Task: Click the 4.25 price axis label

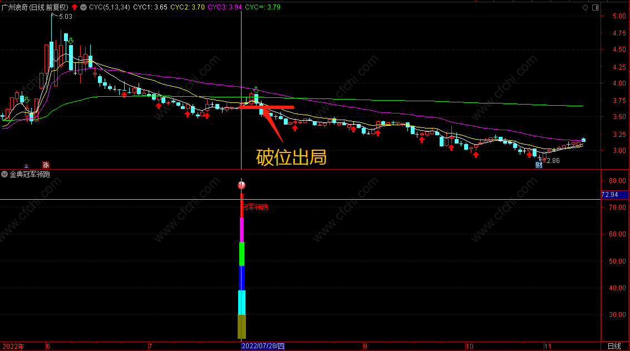Action: point(619,67)
